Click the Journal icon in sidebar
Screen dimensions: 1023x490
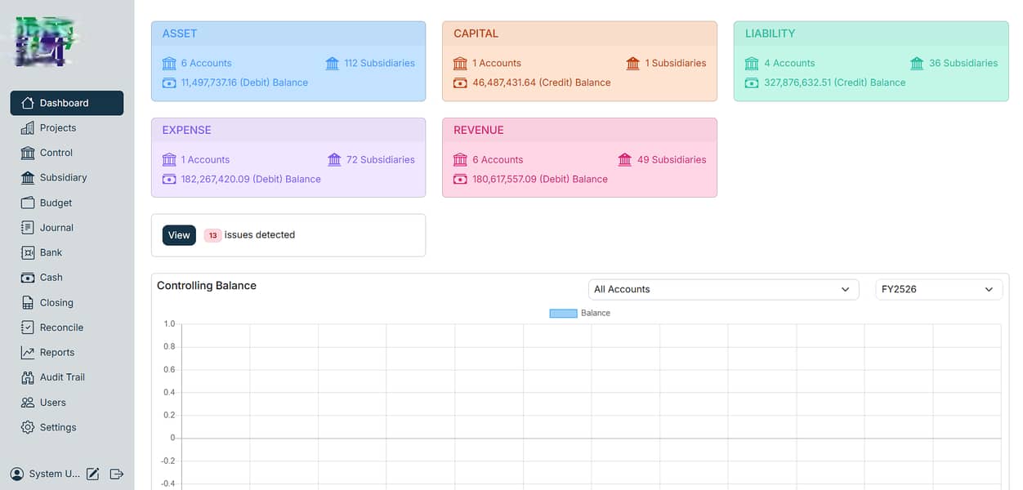coord(28,228)
